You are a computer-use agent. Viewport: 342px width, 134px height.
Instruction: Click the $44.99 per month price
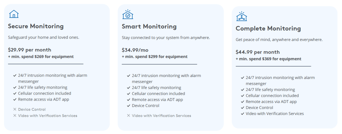click(x=258, y=52)
